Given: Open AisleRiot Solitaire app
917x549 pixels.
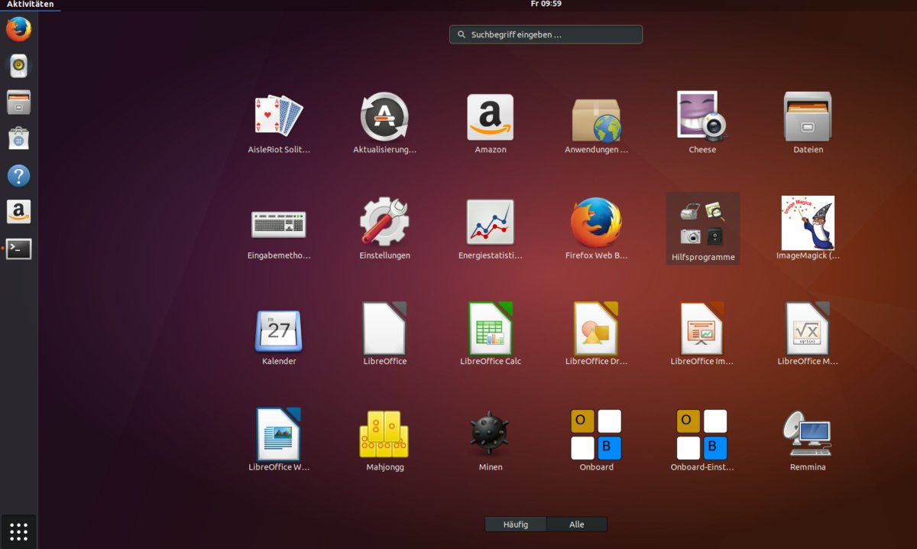Looking at the screenshot, I should [279, 122].
